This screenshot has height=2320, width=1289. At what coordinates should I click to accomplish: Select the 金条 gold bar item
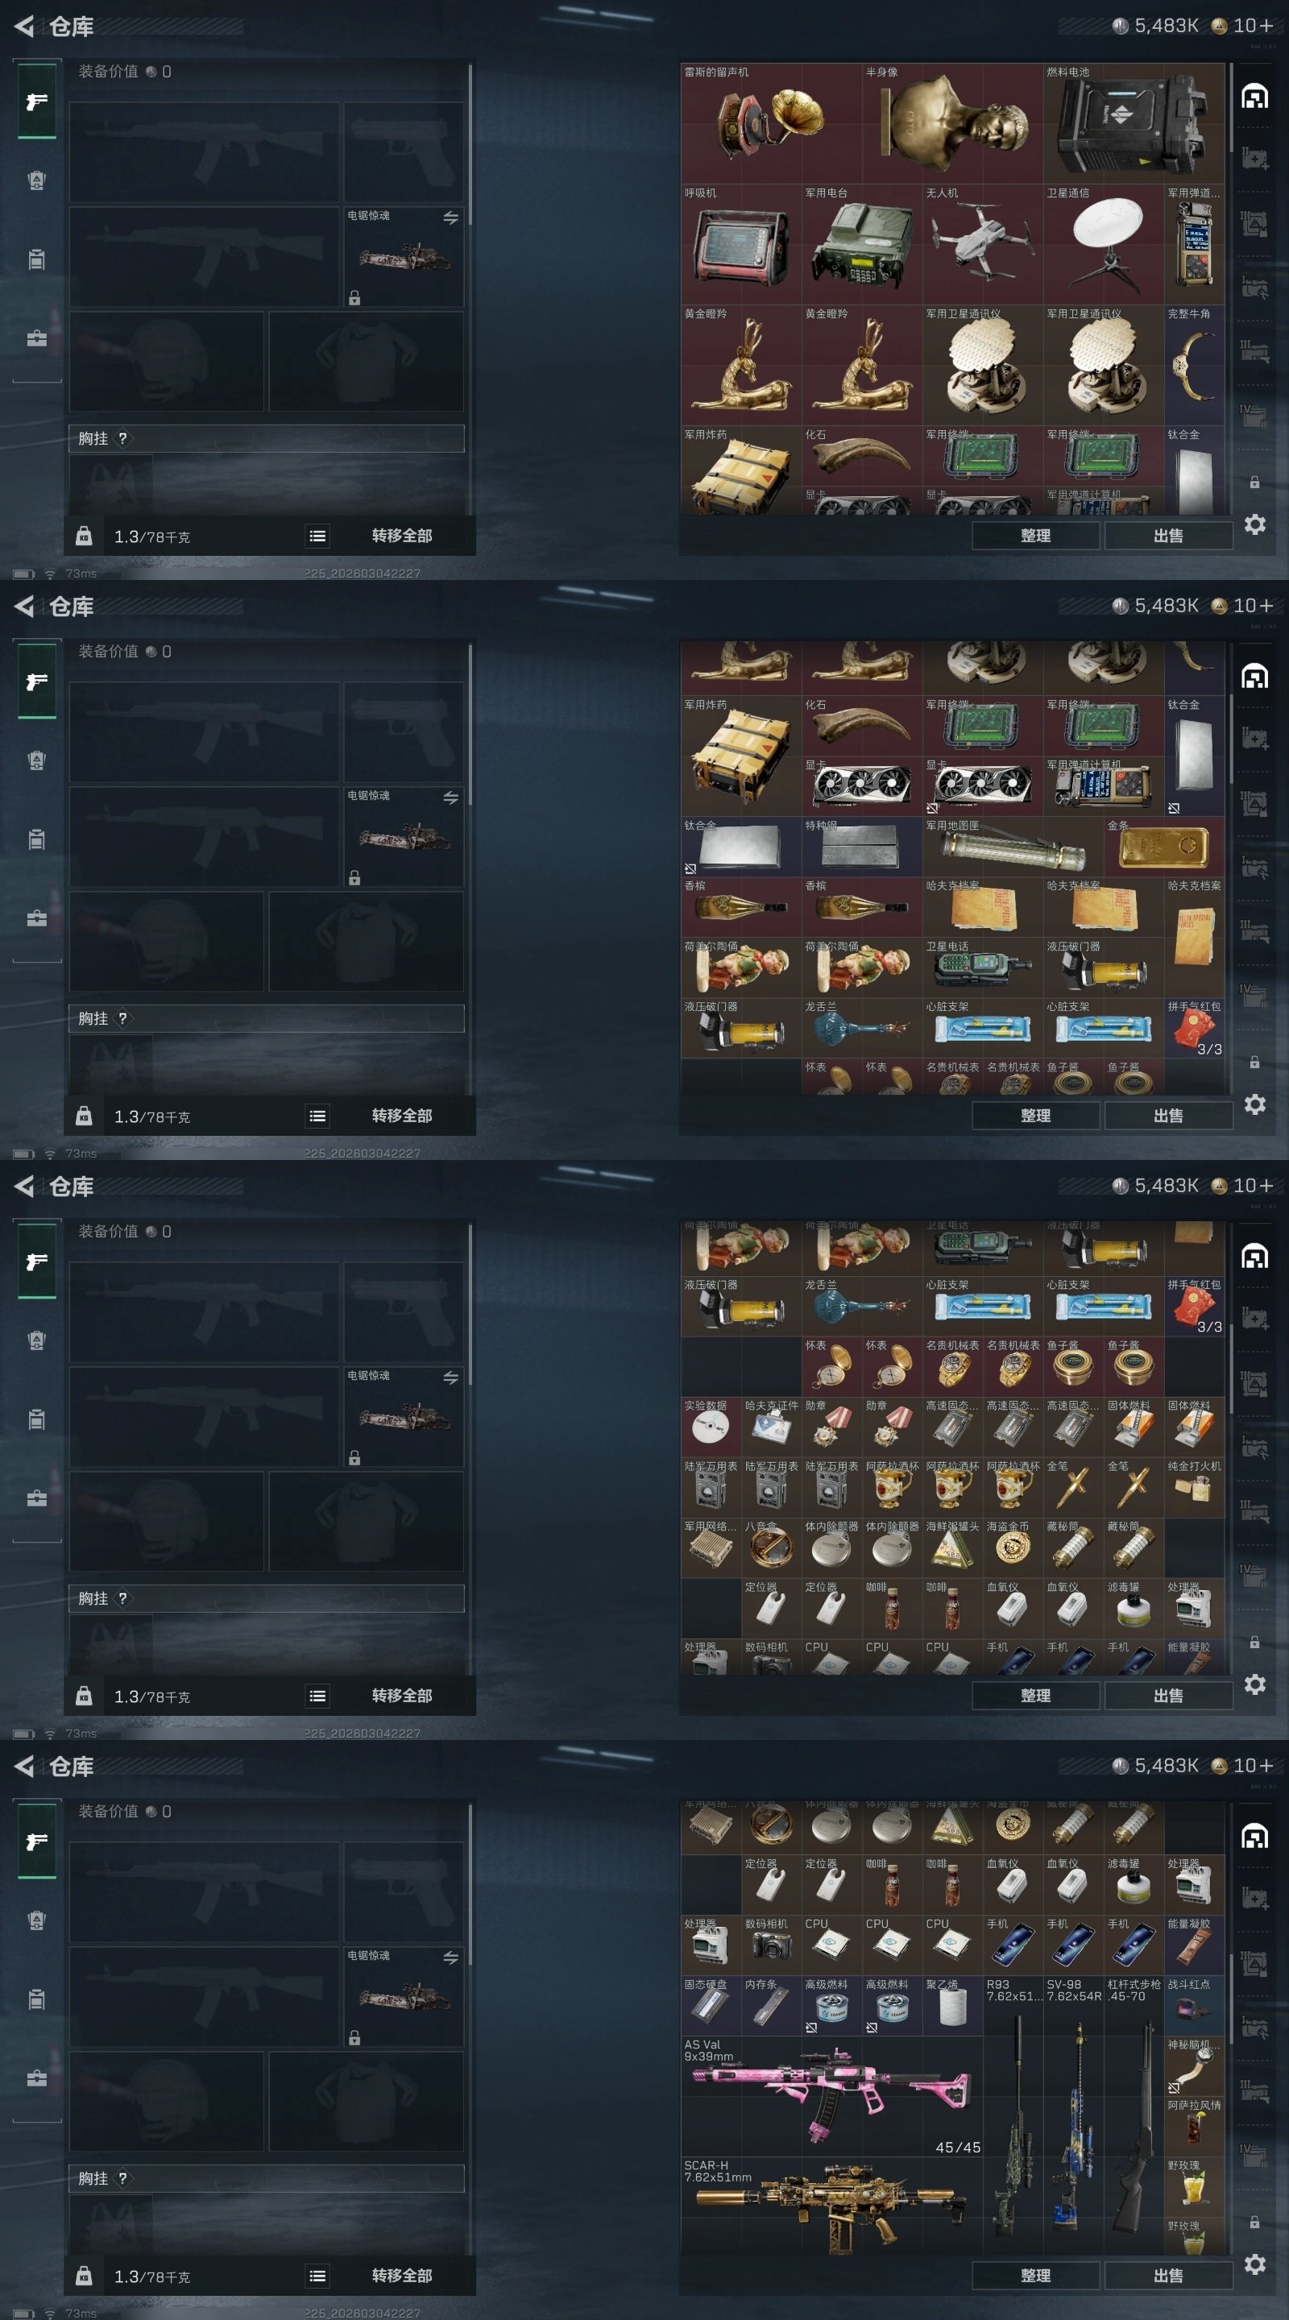tap(1164, 847)
